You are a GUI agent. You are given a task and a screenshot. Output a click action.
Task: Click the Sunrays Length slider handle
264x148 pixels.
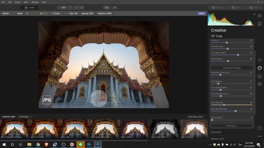(238, 55)
